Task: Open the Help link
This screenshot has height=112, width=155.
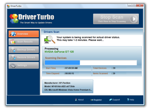Action: click(131, 100)
